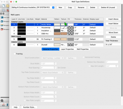The image size is (123, 109).
Task: Click the blue door icon in the bottom toolbar
Action: coord(8,105)
